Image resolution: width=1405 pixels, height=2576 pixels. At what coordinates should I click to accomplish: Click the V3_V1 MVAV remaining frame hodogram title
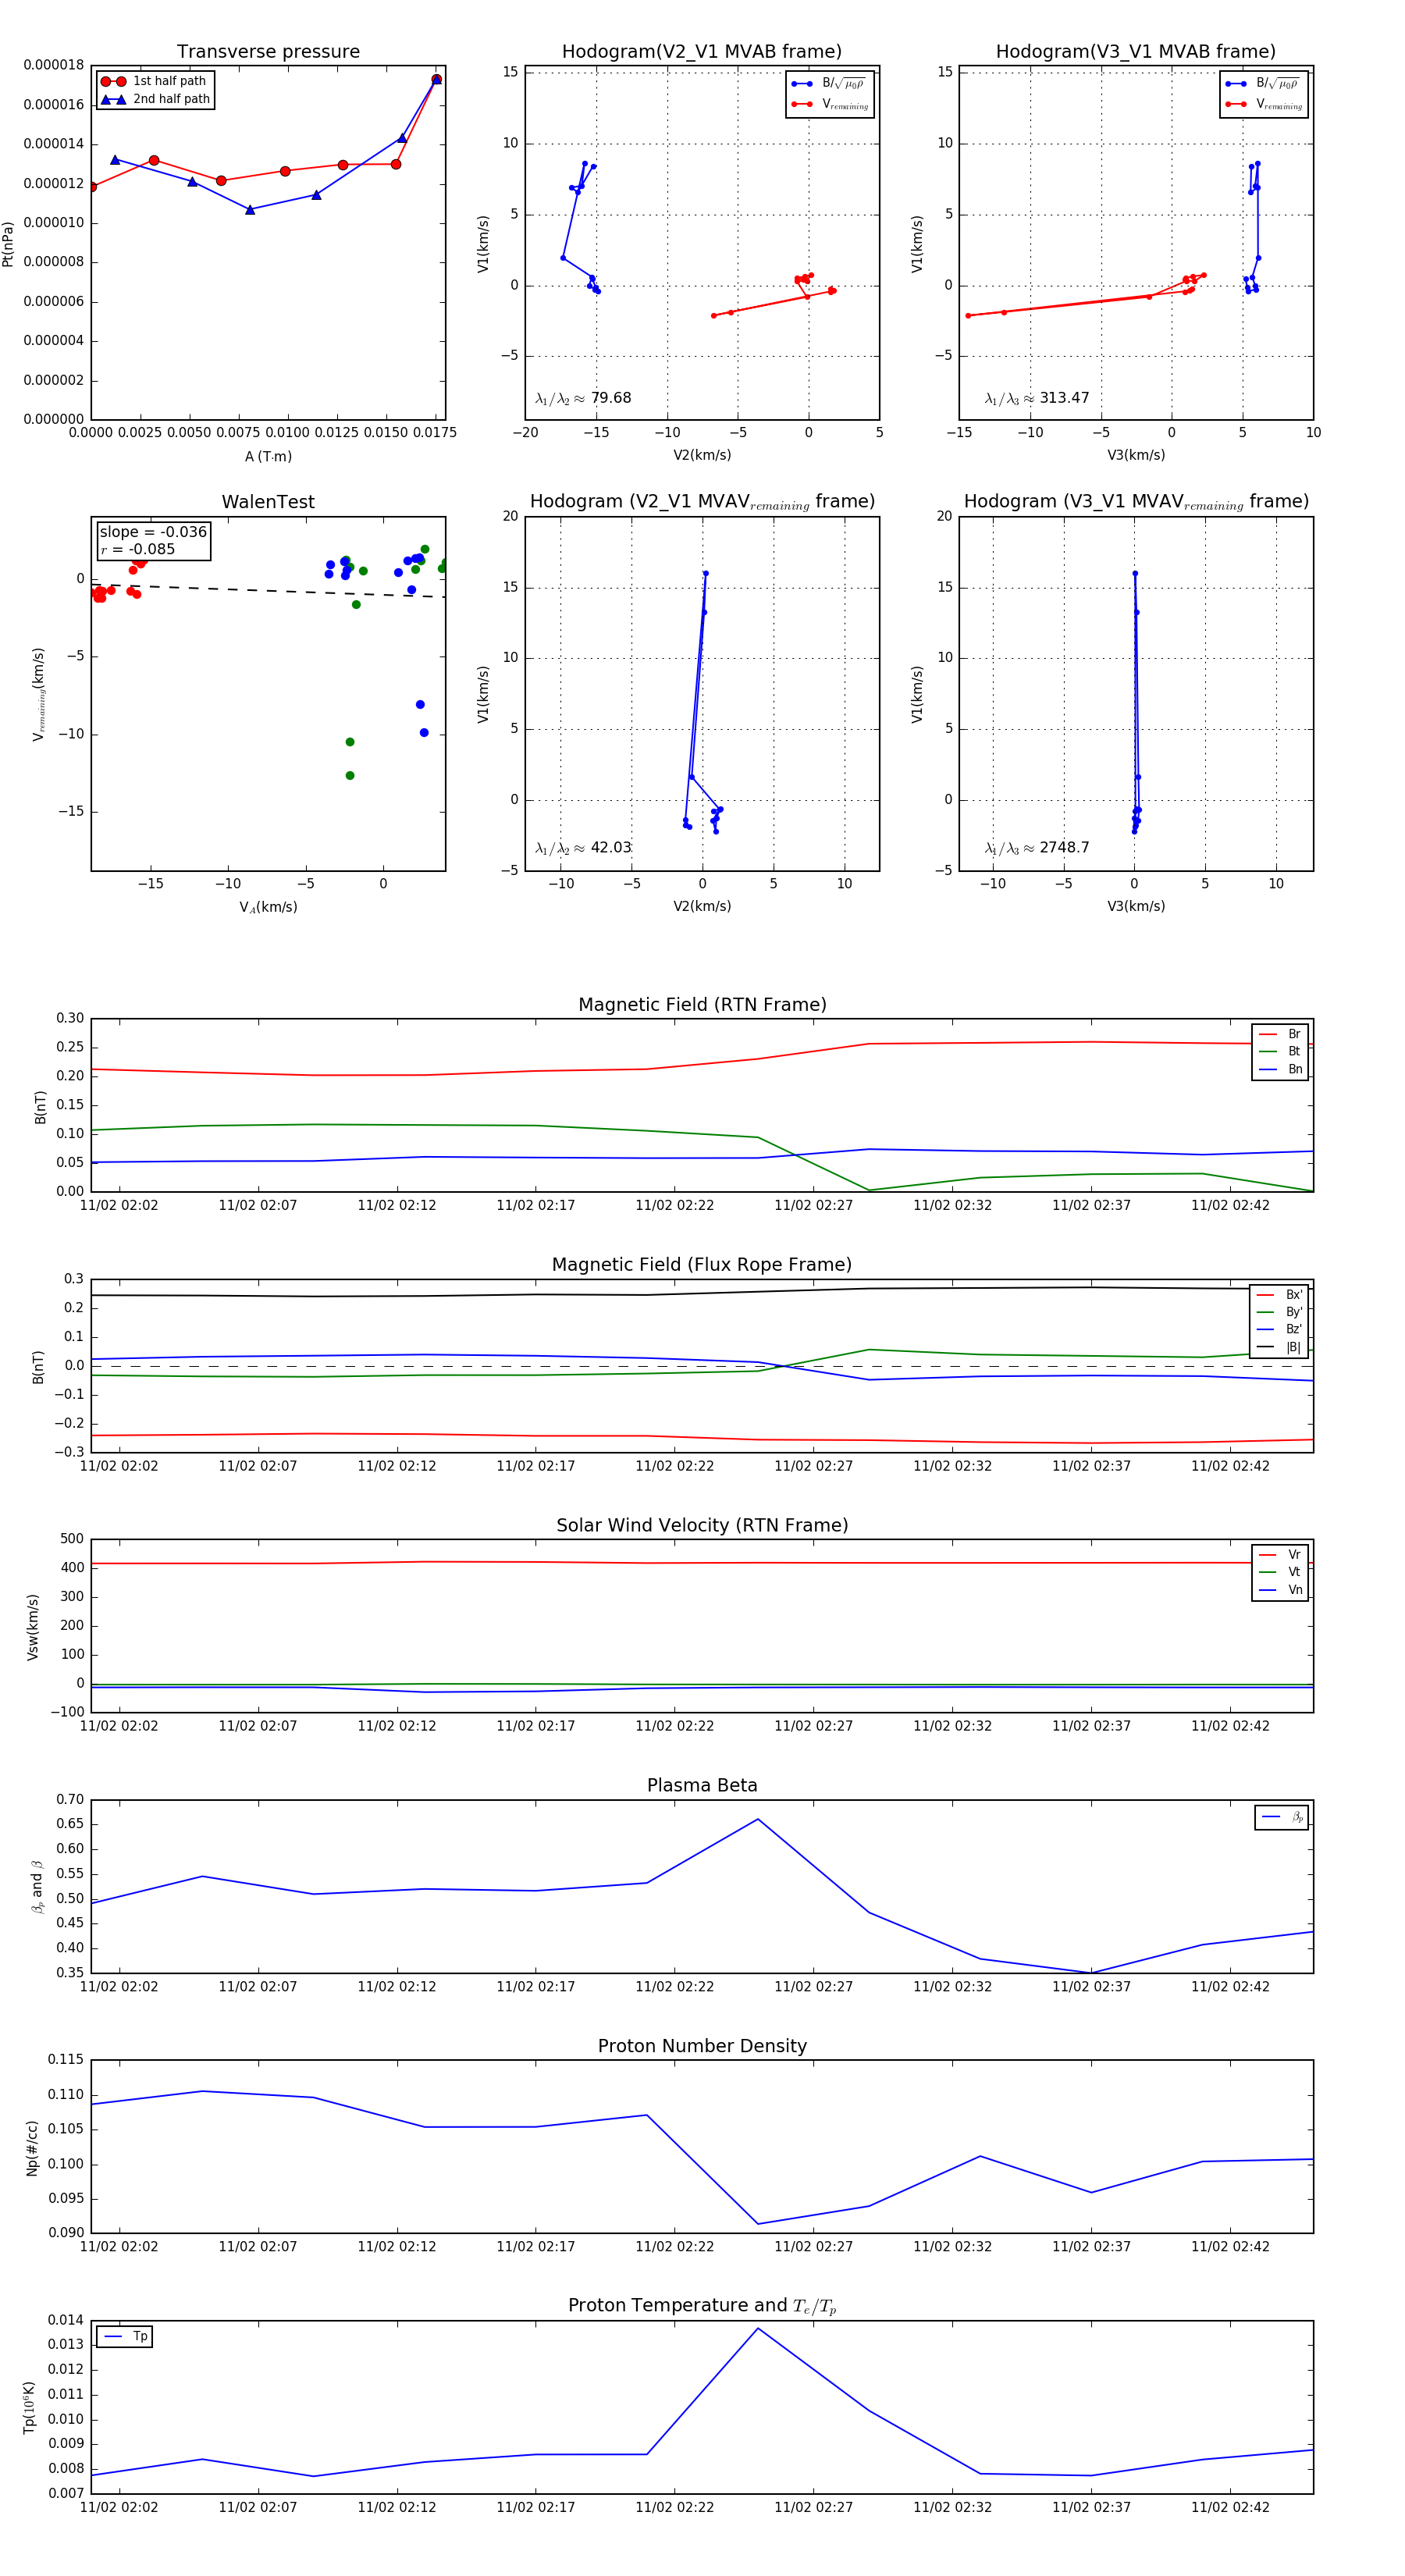pos(1136,502)
